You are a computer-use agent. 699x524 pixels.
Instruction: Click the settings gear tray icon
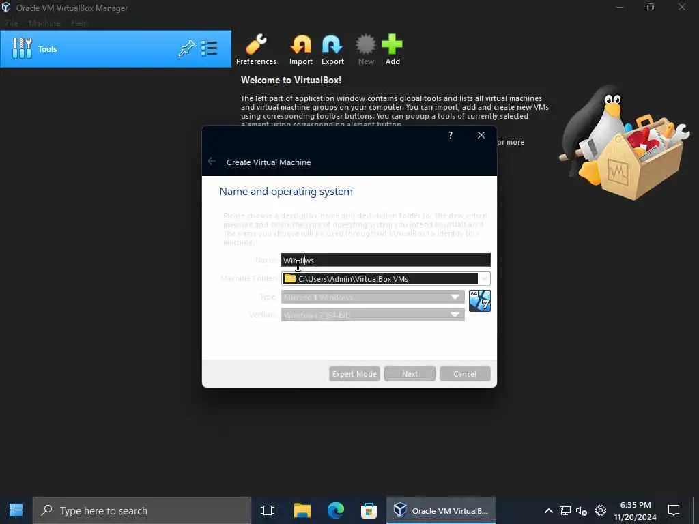[601, 510]
